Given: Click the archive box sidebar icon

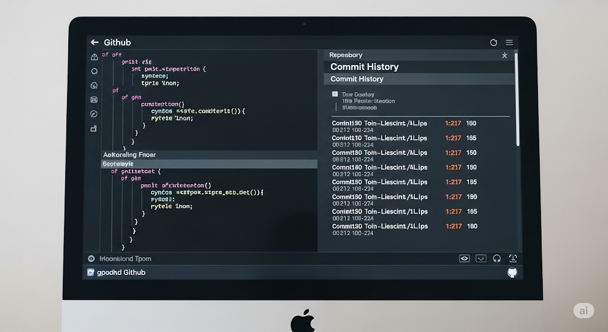Looking at the screenshot, I should [x=94, y=100].
